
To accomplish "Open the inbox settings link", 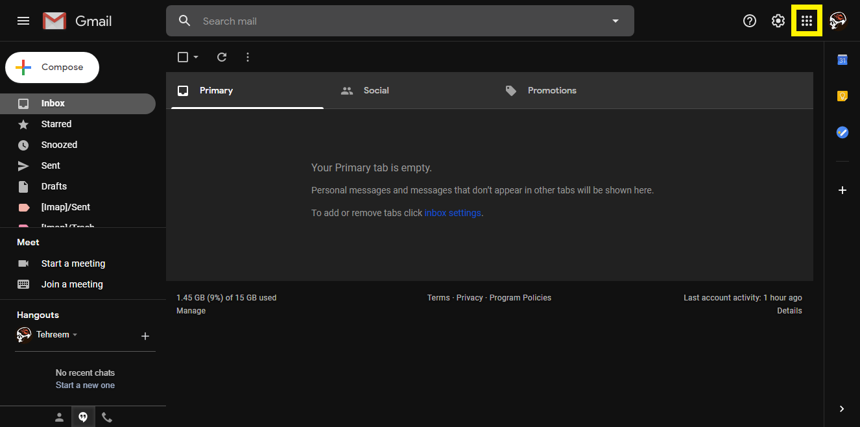I will pos(453,213).
